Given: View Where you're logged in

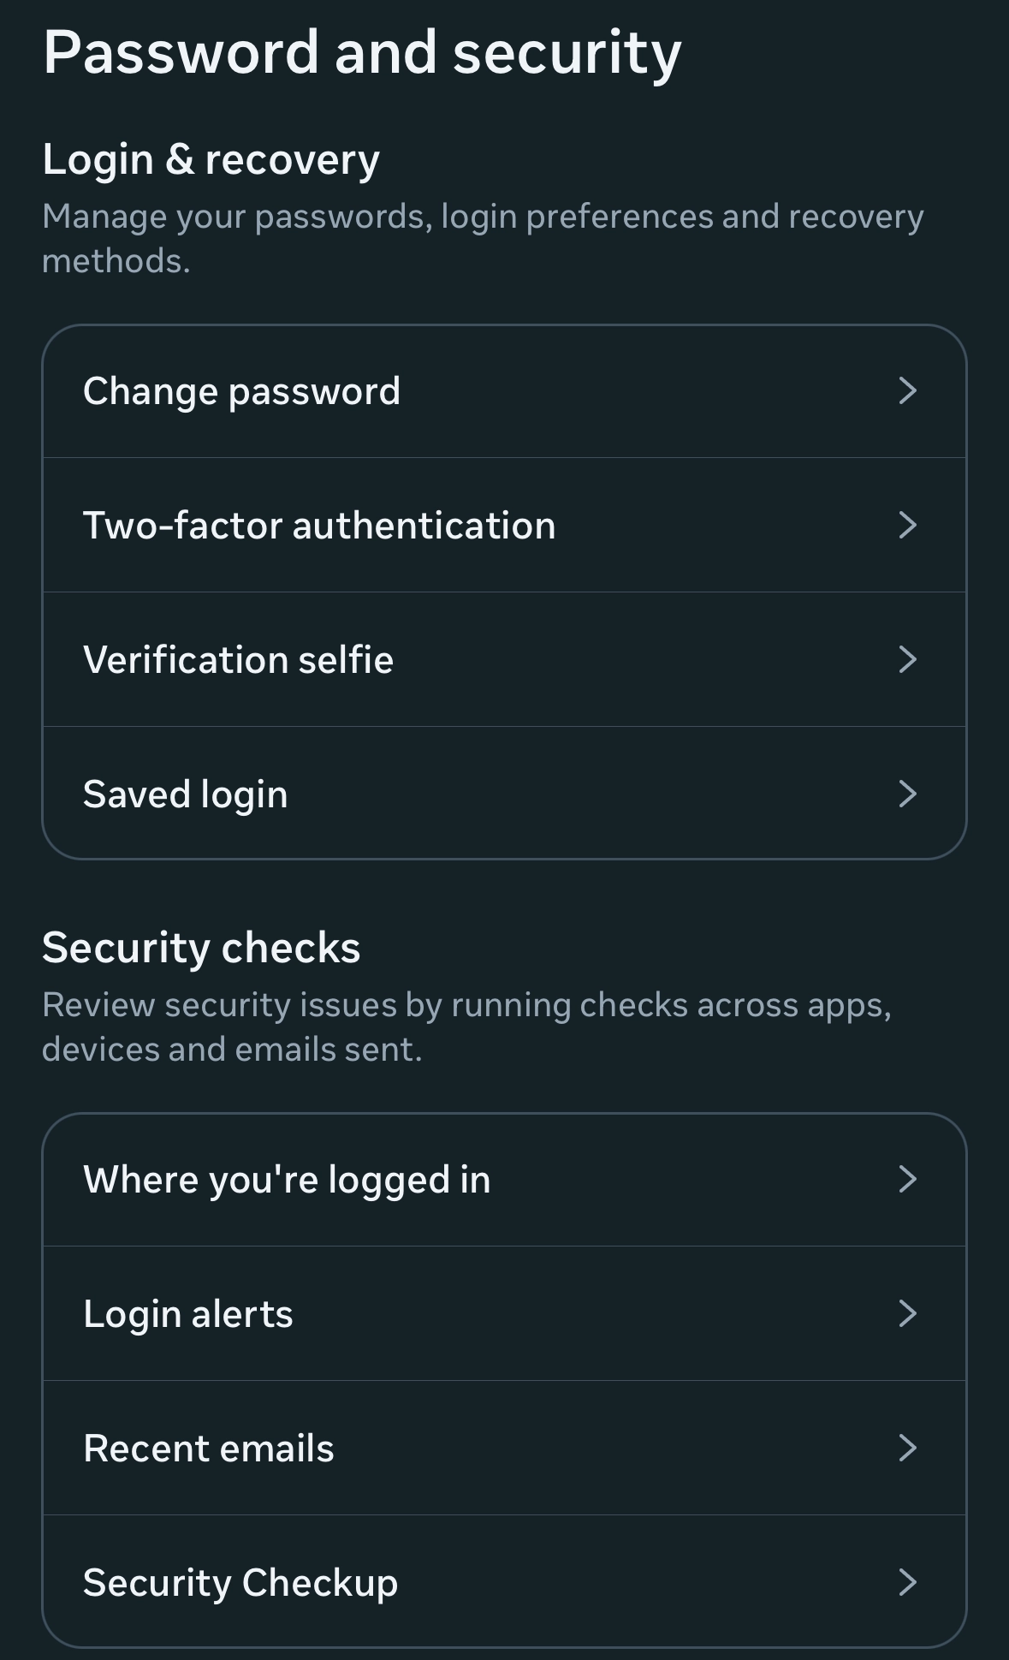Looking at the screenshot, I should (287, 1180).
